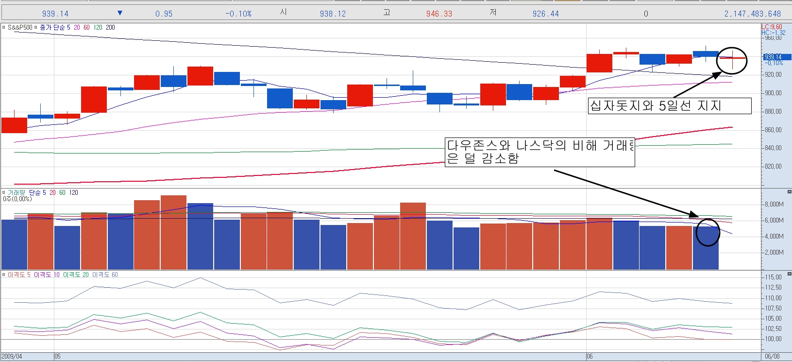The image size is (792, 362).
Task: Click the 이격도 10 indicator legend
Action: tap(47, 275)
